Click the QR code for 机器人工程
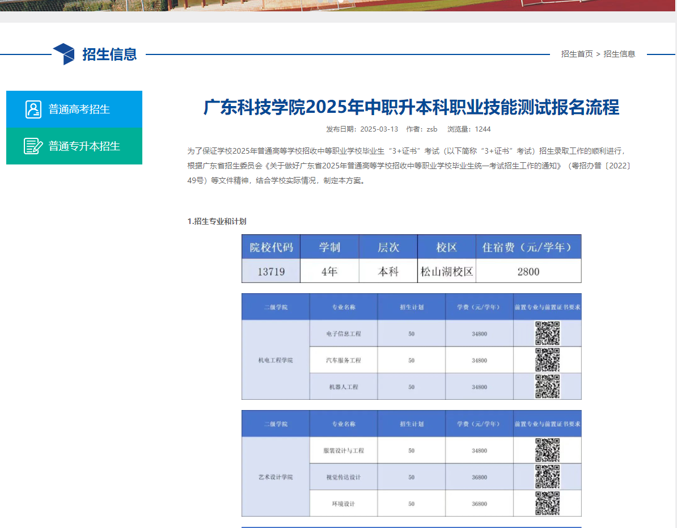This screenshot has height=528, width=677. click(x=547, y=386)
